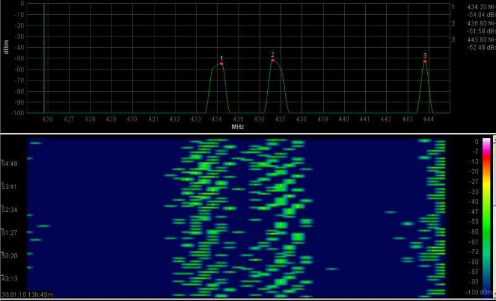Click the 49:13 waterfall time label
Image resolution: width=496 pixels, height=301 pixels.
pos(11,279)
